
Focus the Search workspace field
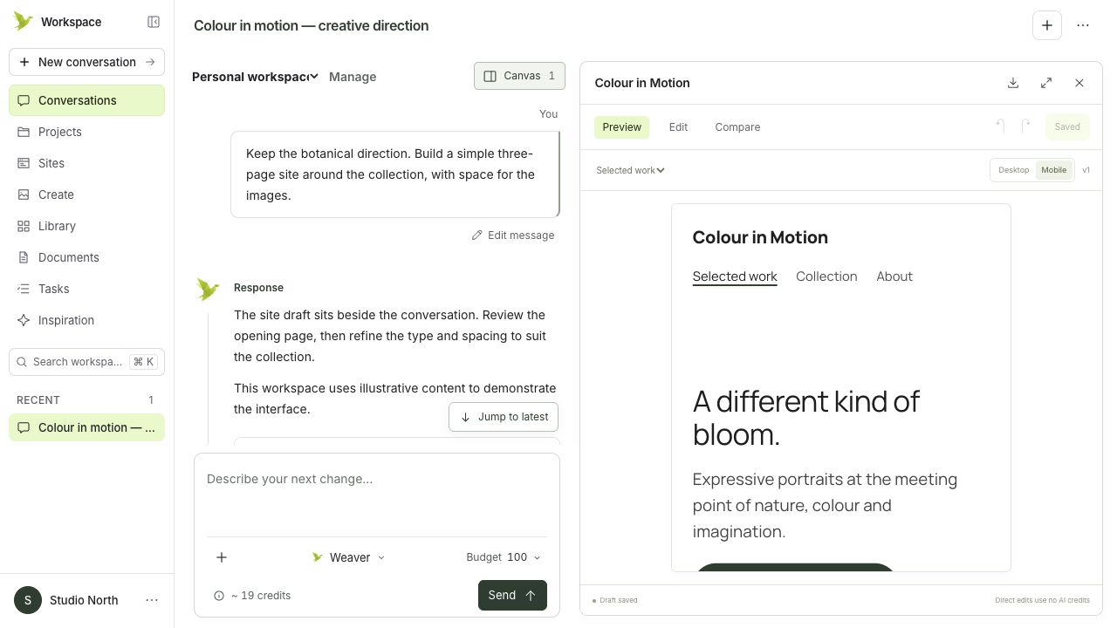pyautogui.click(x=86, y=362)
